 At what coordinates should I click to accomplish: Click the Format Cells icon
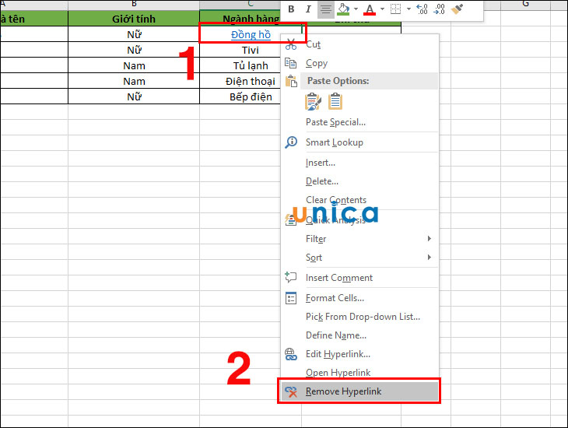291,298
